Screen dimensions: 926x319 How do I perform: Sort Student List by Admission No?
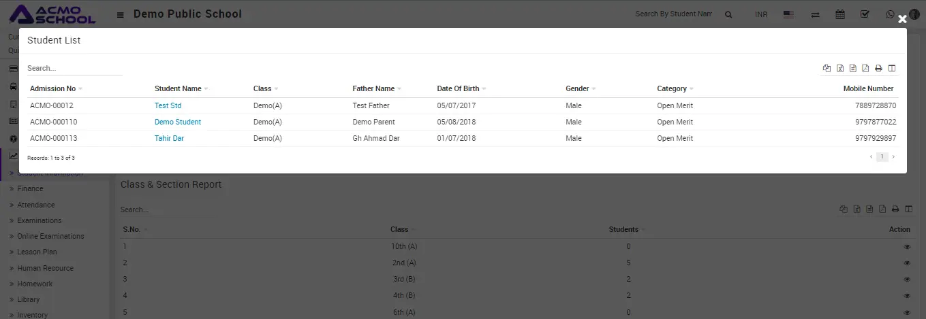pyautogui.click(x=53, y=89)
